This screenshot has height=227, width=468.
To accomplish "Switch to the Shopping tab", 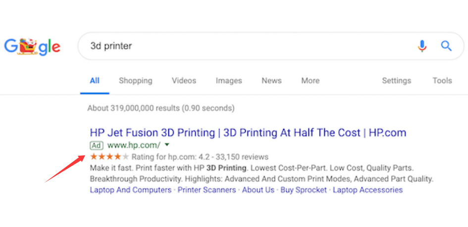I will coord(136,81).
